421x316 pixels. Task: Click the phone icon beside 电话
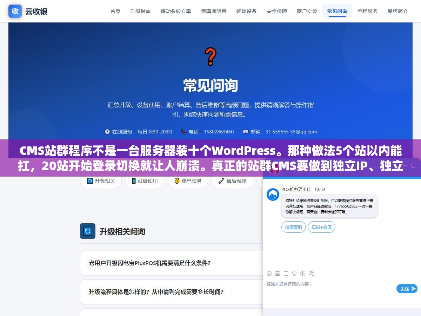tap(184, 132)
